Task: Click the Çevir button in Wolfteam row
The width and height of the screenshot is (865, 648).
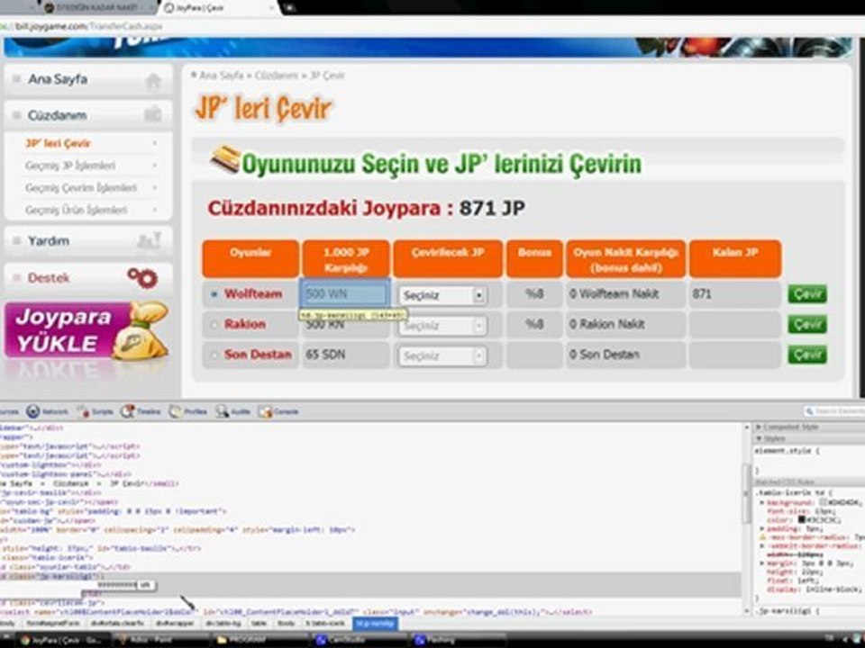Action: 807,294
